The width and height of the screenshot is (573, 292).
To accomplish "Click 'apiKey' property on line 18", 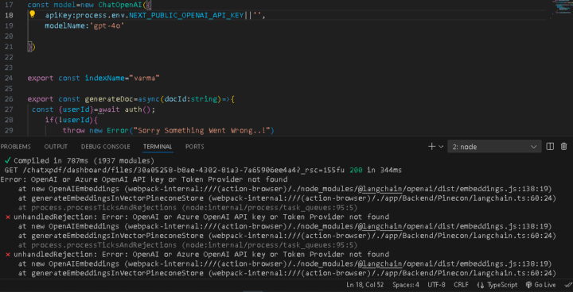I will click(58, 16).
